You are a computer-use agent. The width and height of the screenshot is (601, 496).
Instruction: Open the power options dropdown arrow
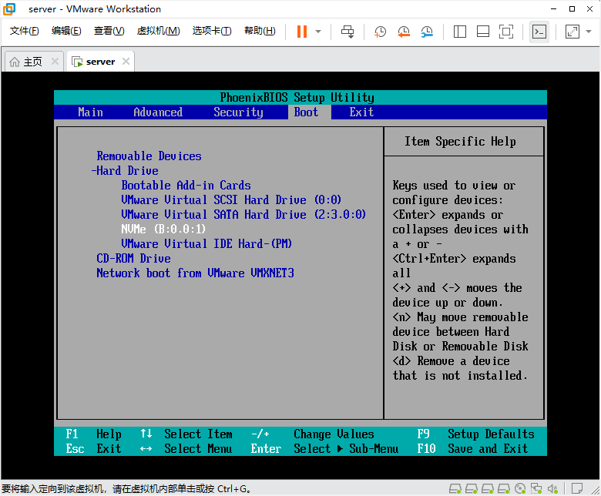(x=318, y=32)
